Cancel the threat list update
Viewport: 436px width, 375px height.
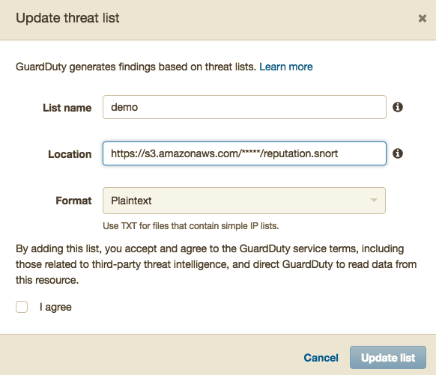tap(321, 358)
